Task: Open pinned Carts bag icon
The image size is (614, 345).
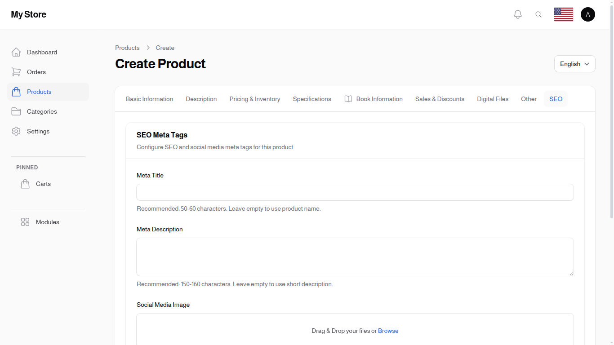Action: pyautogui.click(x=25, y=184)
